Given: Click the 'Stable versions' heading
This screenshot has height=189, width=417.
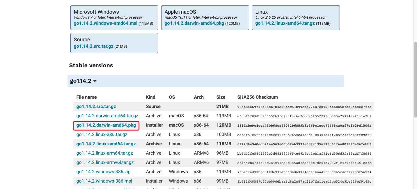Looking at the screenshot, I should point(91,66).
